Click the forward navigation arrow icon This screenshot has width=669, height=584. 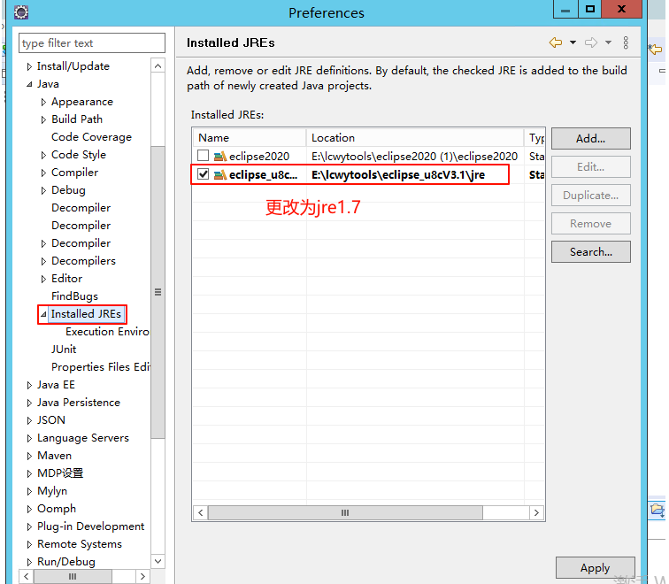tap(591, 42)
